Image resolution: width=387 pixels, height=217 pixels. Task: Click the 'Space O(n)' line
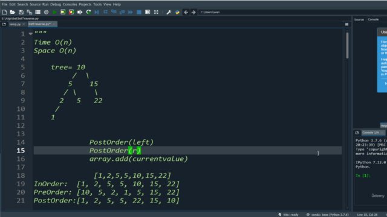coord(55,51)
